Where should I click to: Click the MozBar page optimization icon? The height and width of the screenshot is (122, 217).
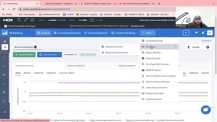[x=33, y=20]
